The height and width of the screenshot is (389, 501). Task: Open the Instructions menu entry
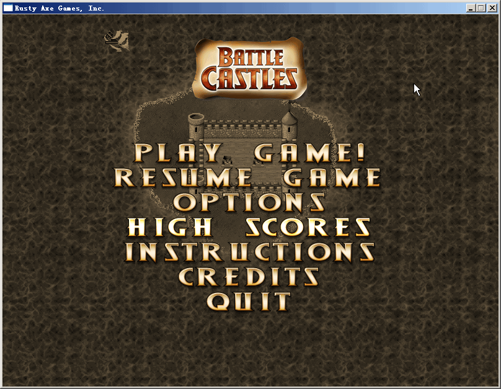point(249,252)
